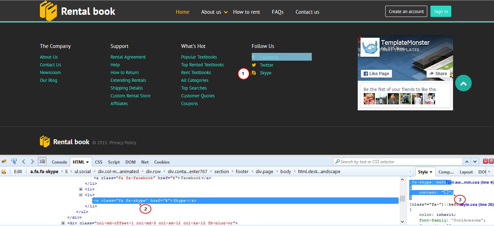Click the Rental book logo in the header
Image resolution: width=494 pixels, height=226 pixels.
click(x=77, y=11)
